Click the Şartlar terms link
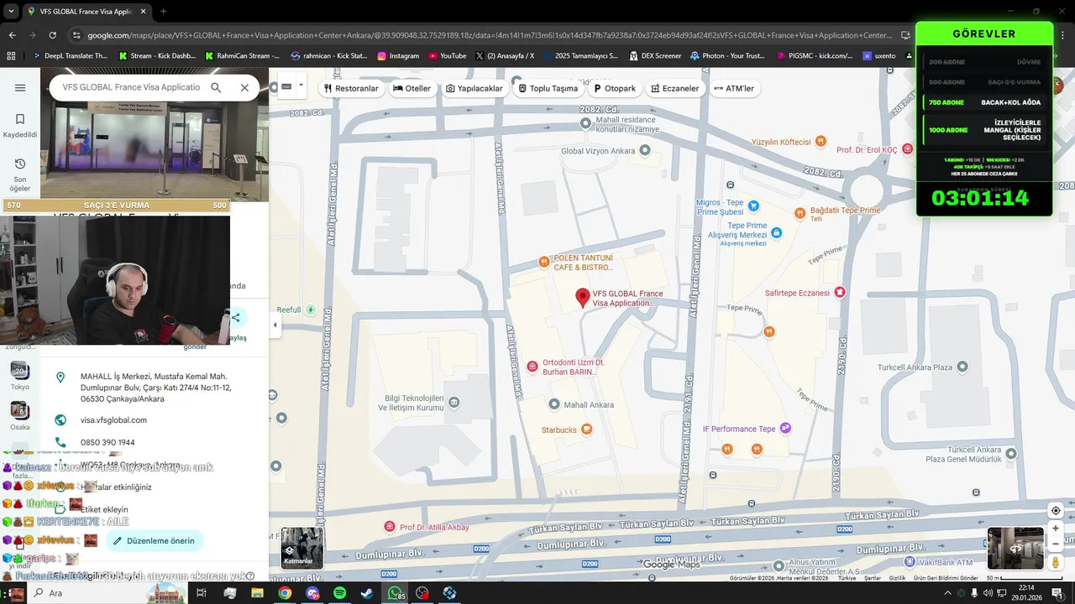Image resolution: width=1075 pixels, height=604 pixels. (x=873, y=578)
